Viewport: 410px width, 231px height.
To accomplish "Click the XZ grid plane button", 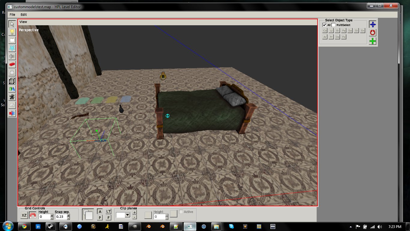I will pos(24,216).
